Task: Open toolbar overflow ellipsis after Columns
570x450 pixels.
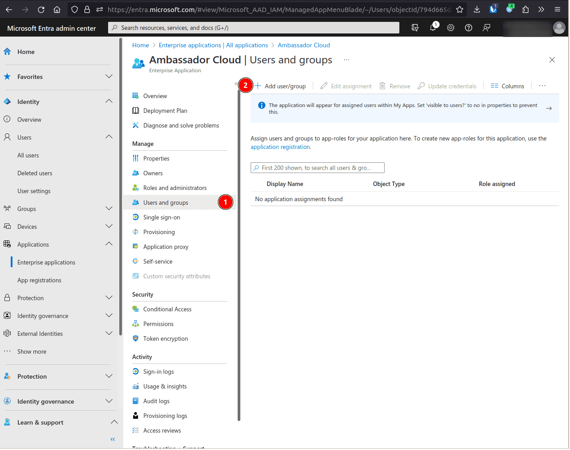Action: [542, 86]
